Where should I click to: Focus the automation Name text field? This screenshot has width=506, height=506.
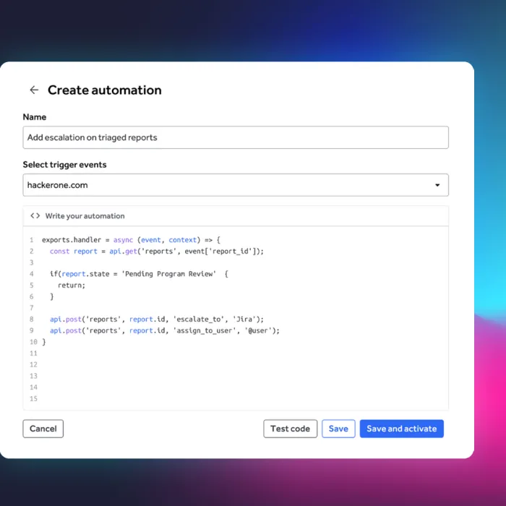tap(235, 137)
